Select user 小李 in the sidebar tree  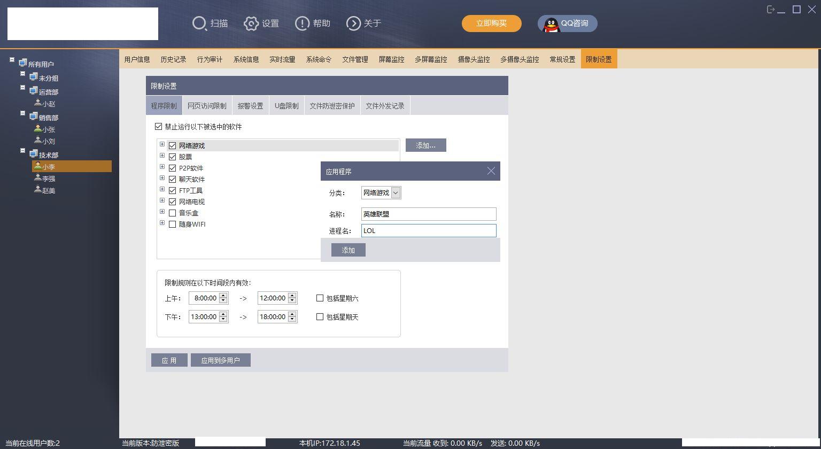(x=48, y=166)
